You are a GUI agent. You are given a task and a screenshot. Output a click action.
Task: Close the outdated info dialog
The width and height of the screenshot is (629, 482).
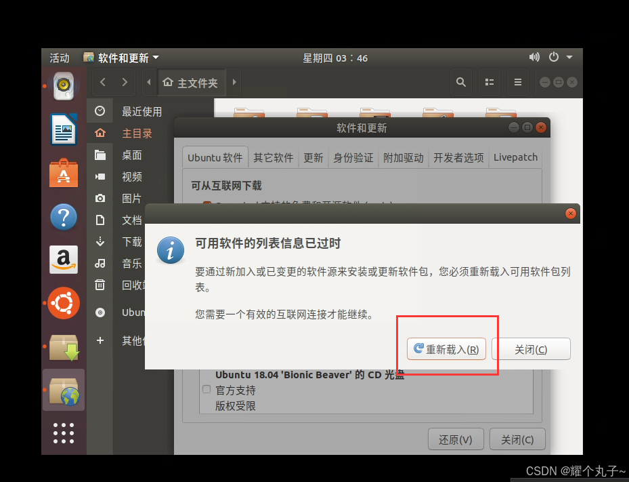[570, 214]
